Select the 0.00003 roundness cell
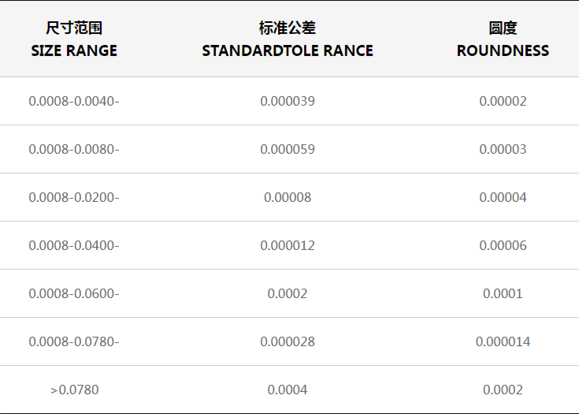Screen dimensions: 579x414 [503, 149]
